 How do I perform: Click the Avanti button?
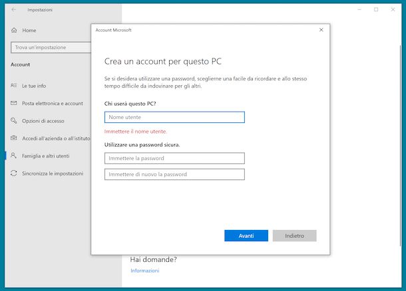tap(246, 236)
